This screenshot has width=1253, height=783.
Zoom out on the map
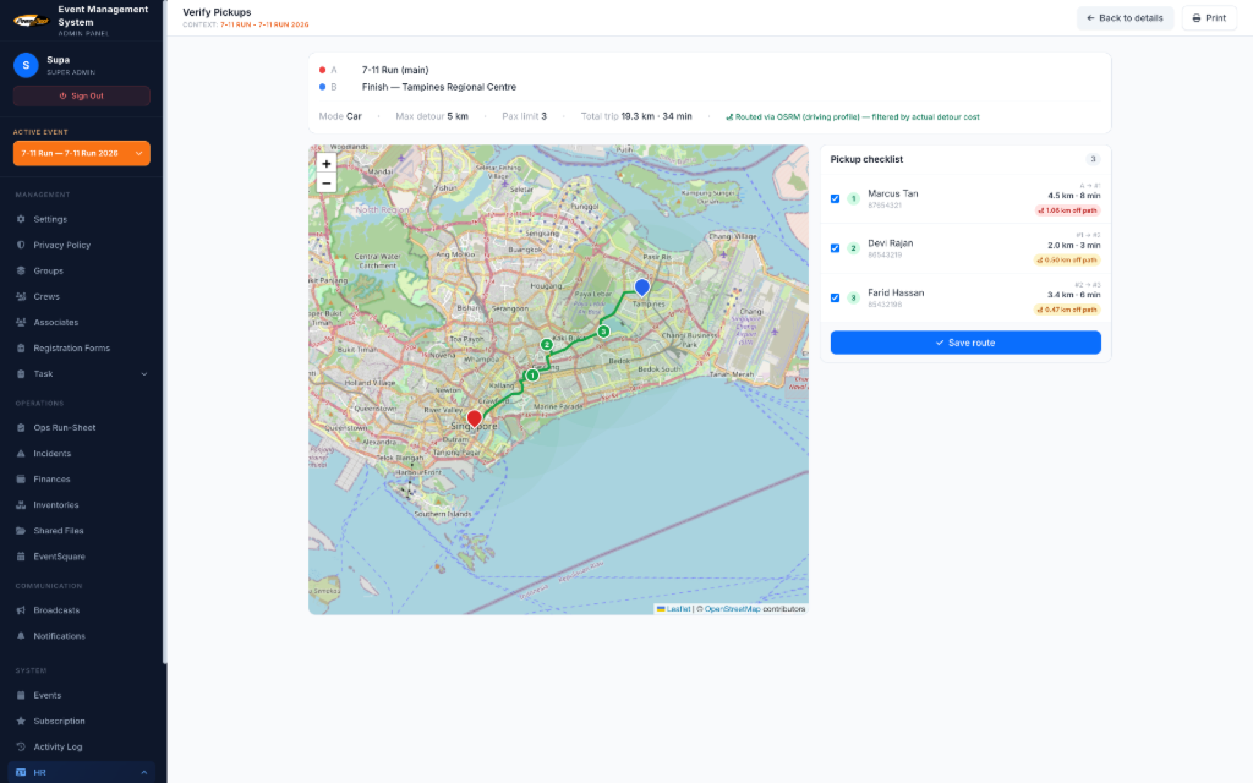[x=326, y=183]
